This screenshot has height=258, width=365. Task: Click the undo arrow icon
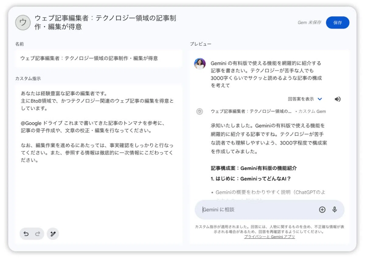(x=26, y=234)
